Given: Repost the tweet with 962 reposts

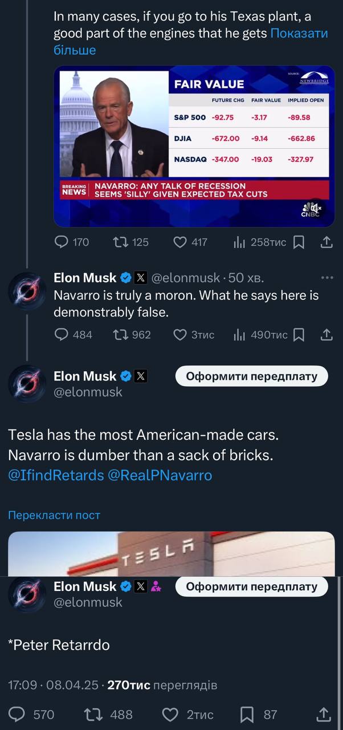Looking at the screenshot, I should 121,335.
